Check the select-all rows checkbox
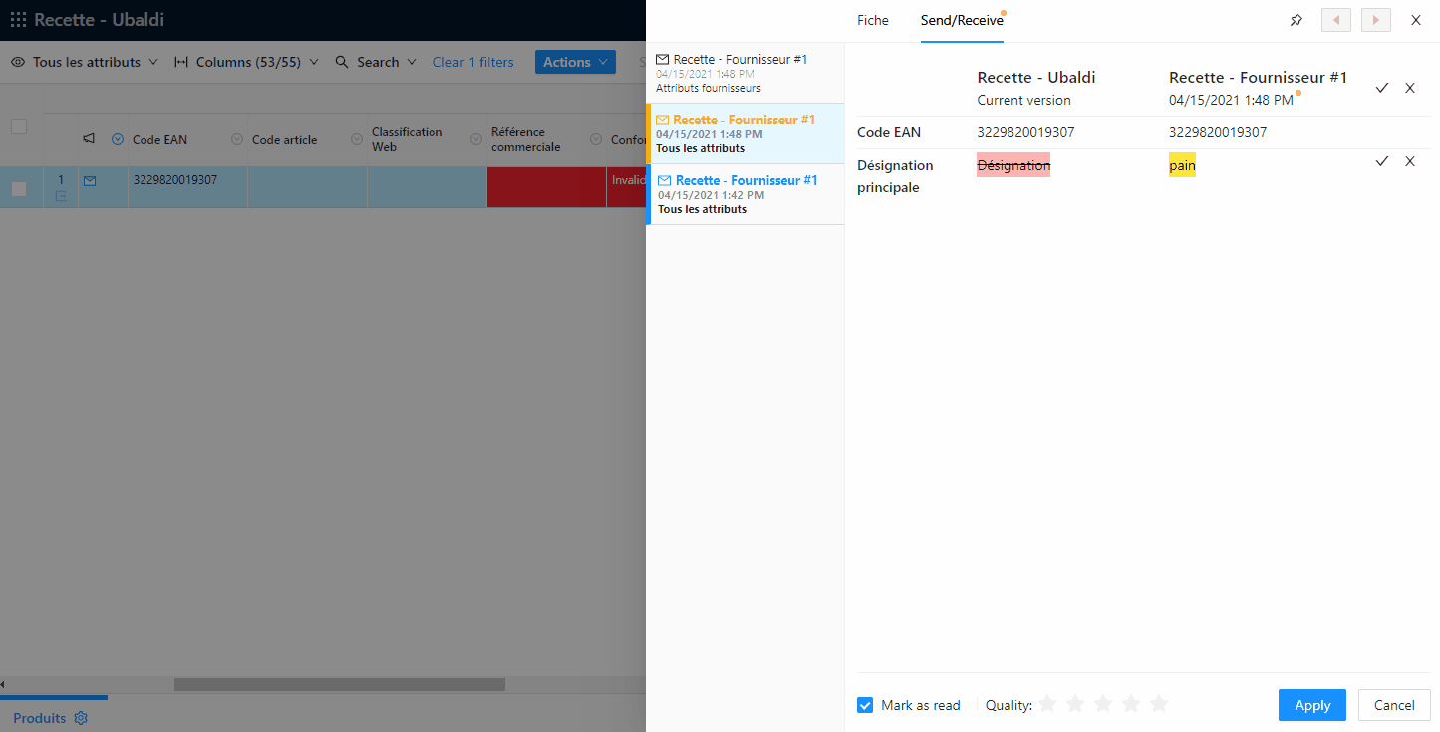 click(19, 126)
